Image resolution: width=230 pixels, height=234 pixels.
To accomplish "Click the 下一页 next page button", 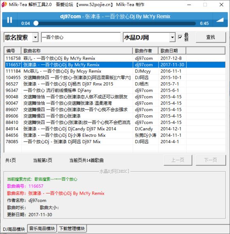I will pyautogui.click(x=210, y=160).
